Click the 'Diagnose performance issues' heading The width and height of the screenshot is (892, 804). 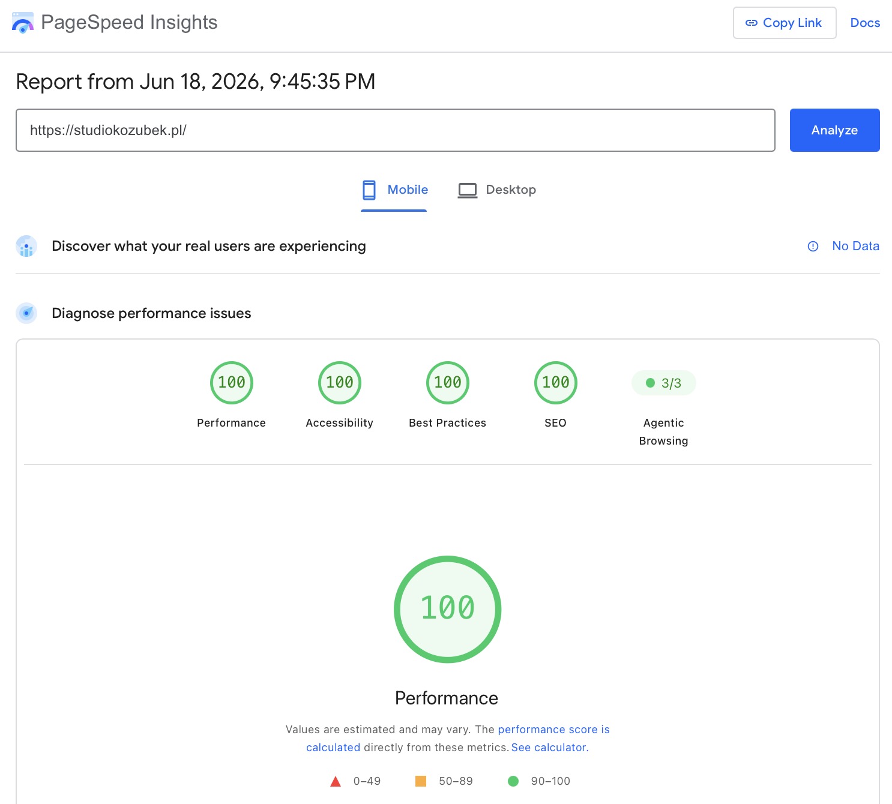(151, 313)
